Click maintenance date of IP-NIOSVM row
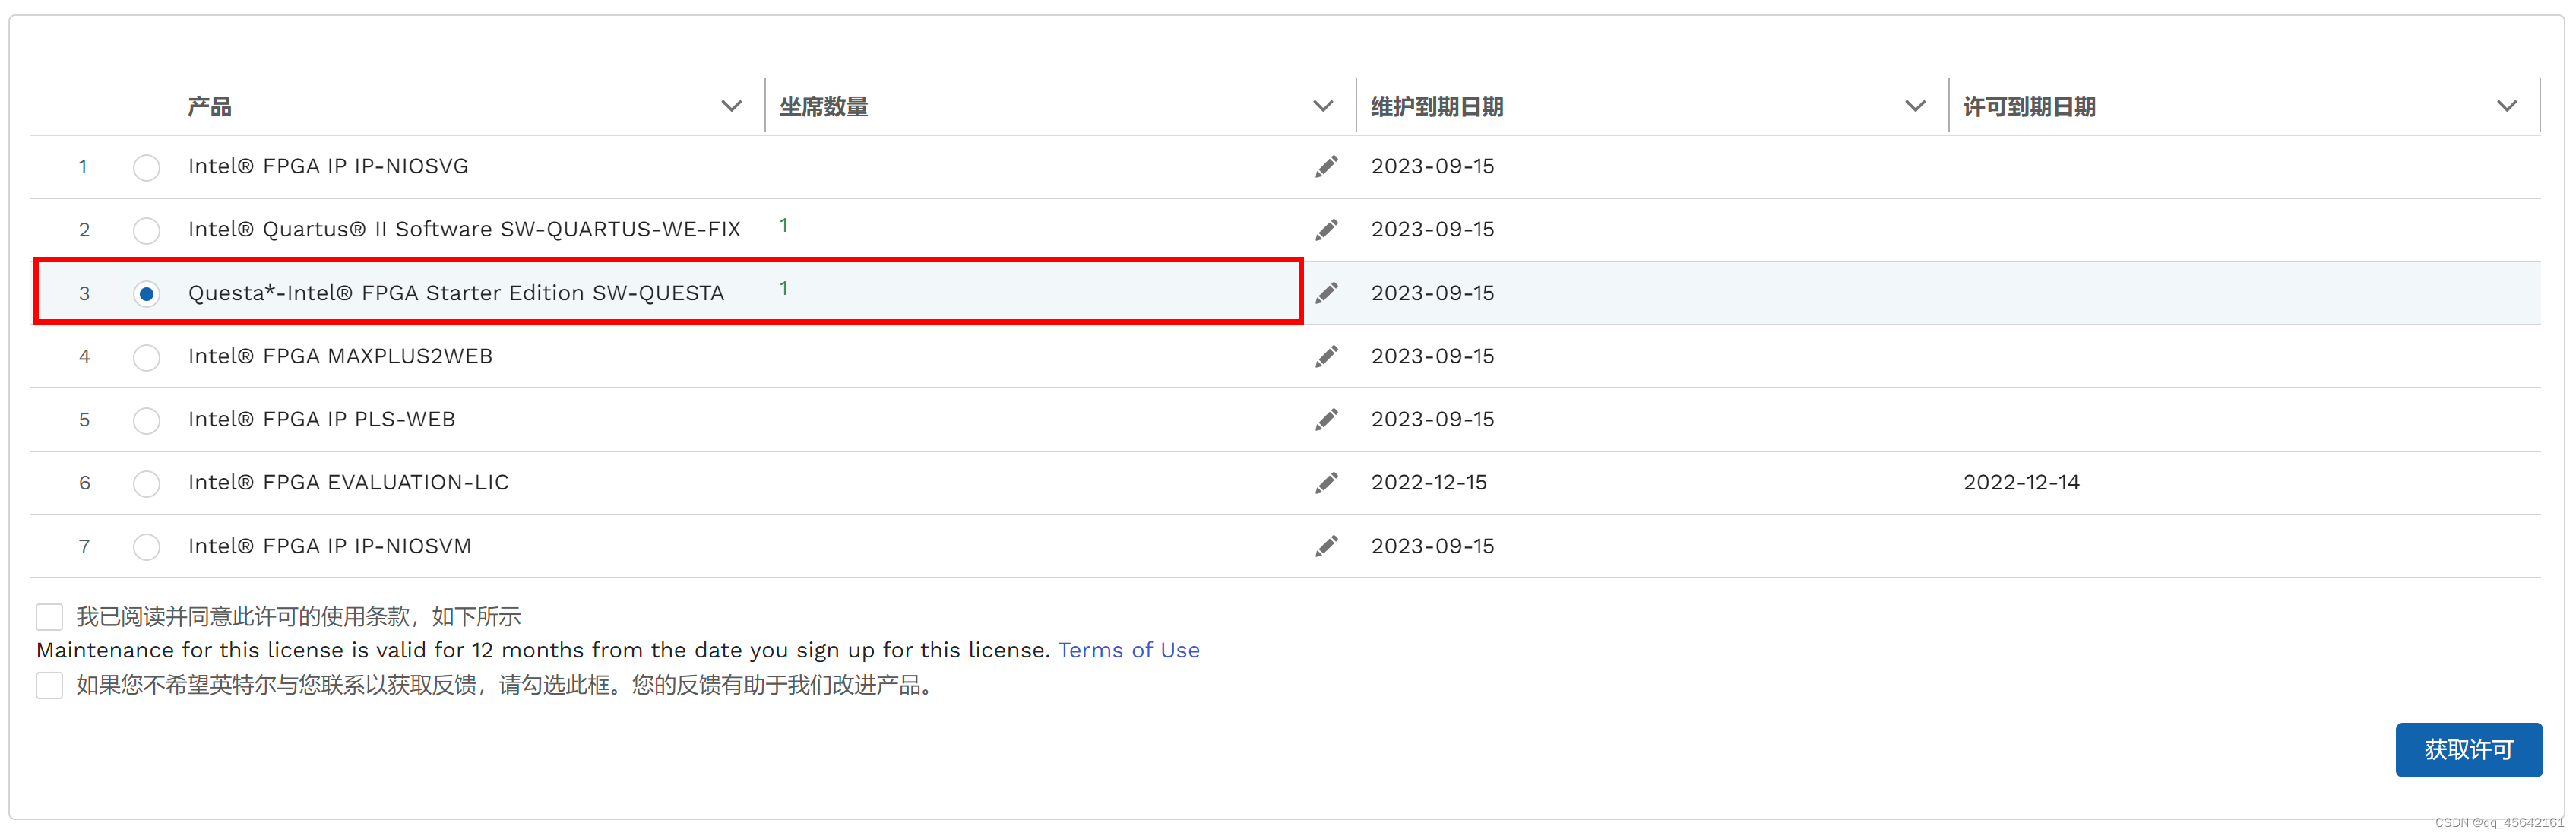 [x=1432, y=546]
